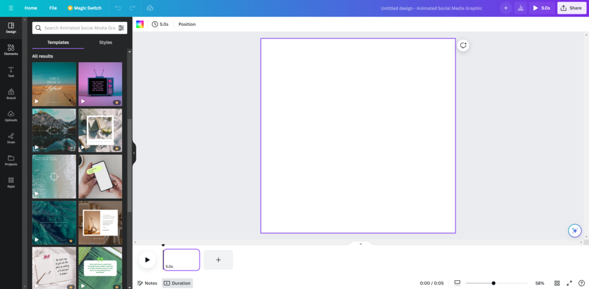The height and width of the screenshot is (289, 589).
Task: Switch to the Styles tab
Action: pos(106,43)
